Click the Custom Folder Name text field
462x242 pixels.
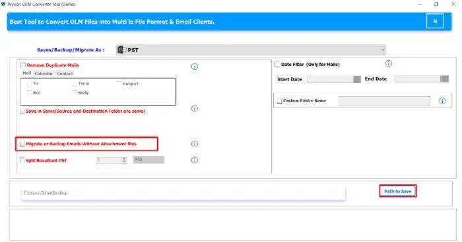tap(384, 101)
